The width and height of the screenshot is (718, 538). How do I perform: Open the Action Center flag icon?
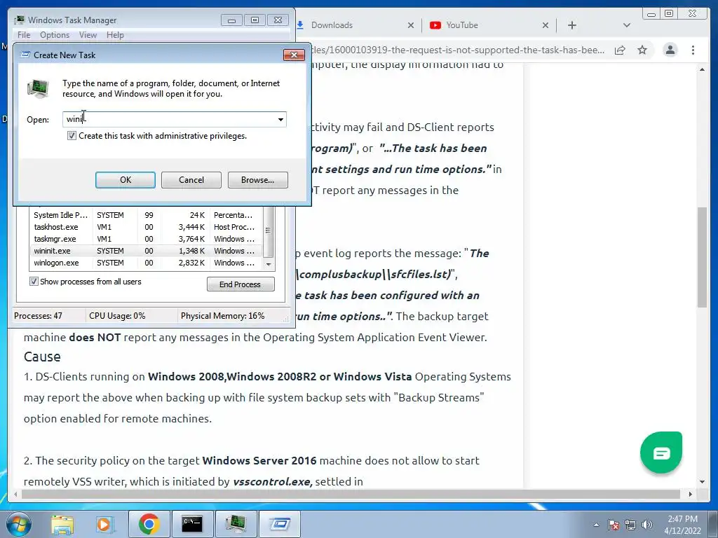point(614,525)
